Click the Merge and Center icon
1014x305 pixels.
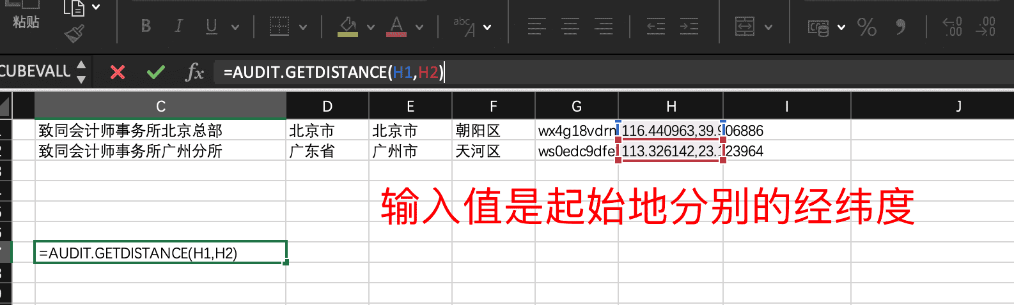tap(745, 26)
